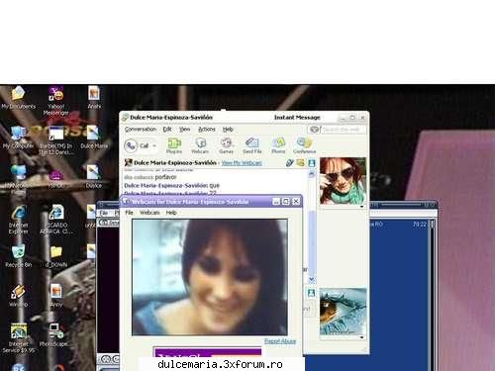The height and width of the screenshot is (371, 495).
Task: Click conversation scrollbar down arrow
Action: pyautogui.click(x=311, y=280)
